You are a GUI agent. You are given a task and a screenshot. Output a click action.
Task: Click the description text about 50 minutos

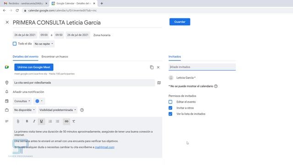(83, 133)
